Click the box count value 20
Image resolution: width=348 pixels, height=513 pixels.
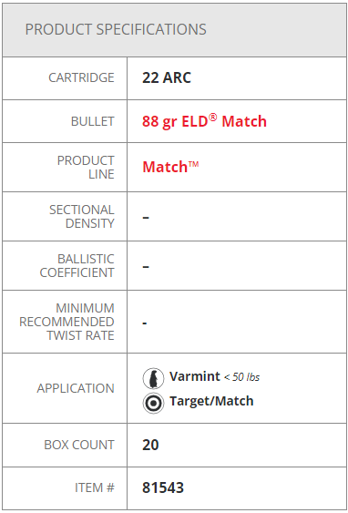pyautogui.click(x=150, y=445)
